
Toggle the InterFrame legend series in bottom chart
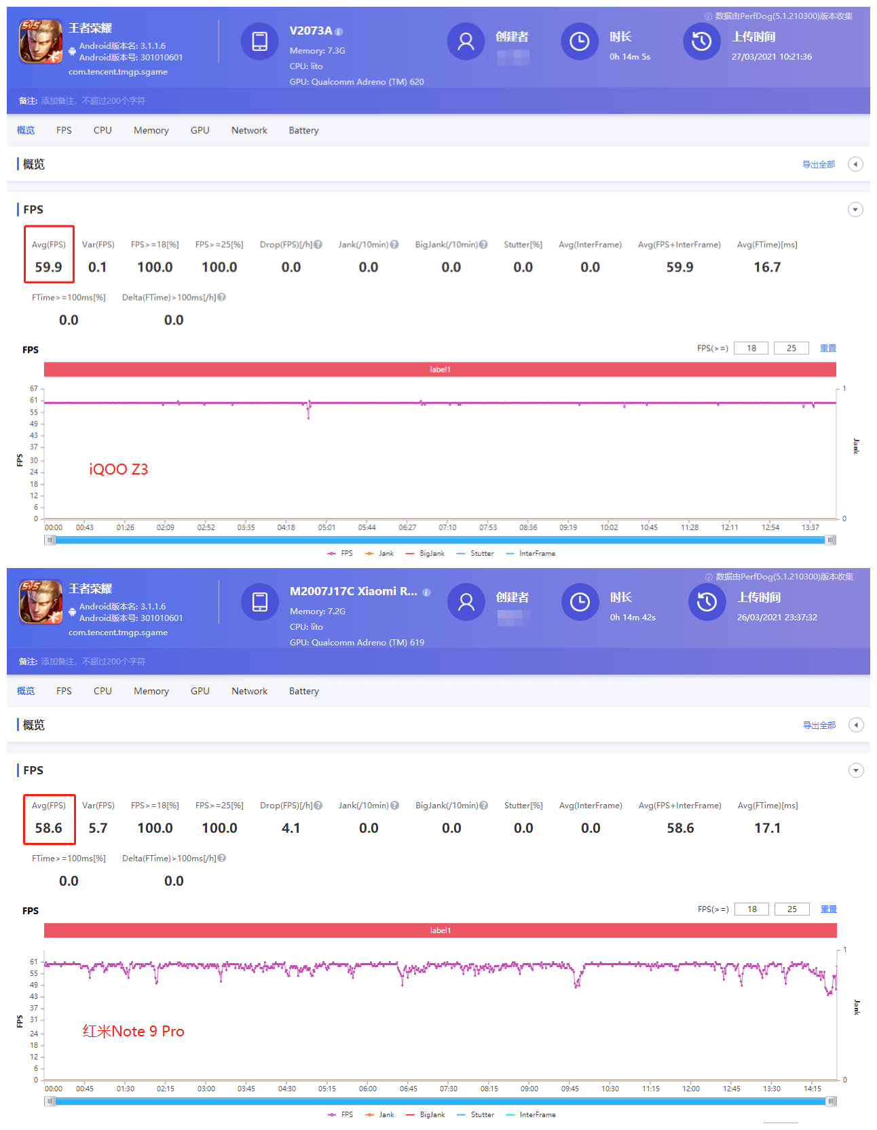(x=531, y=1115)
